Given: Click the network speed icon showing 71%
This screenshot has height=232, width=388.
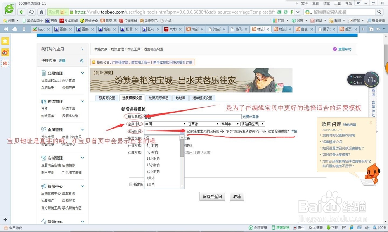Looking at the screenshot, I should tap(371, 80).
